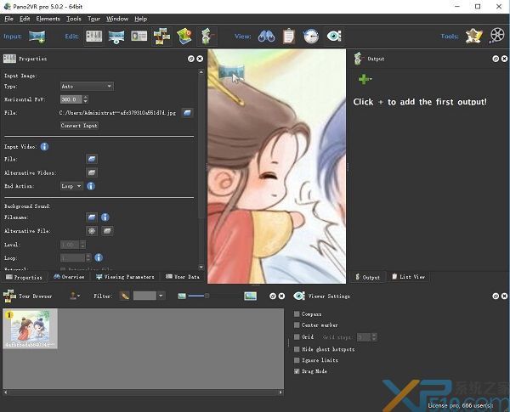
Task: Show info for Background Sound filename
Action: click(x=105, y=217)
